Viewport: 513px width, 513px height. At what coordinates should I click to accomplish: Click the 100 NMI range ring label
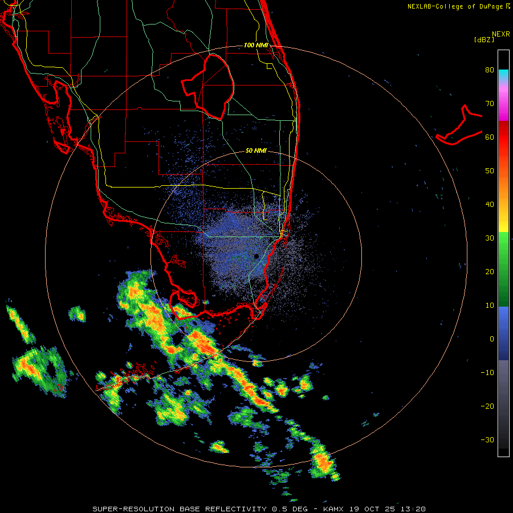pyautogui.click(x=256, y=45)
